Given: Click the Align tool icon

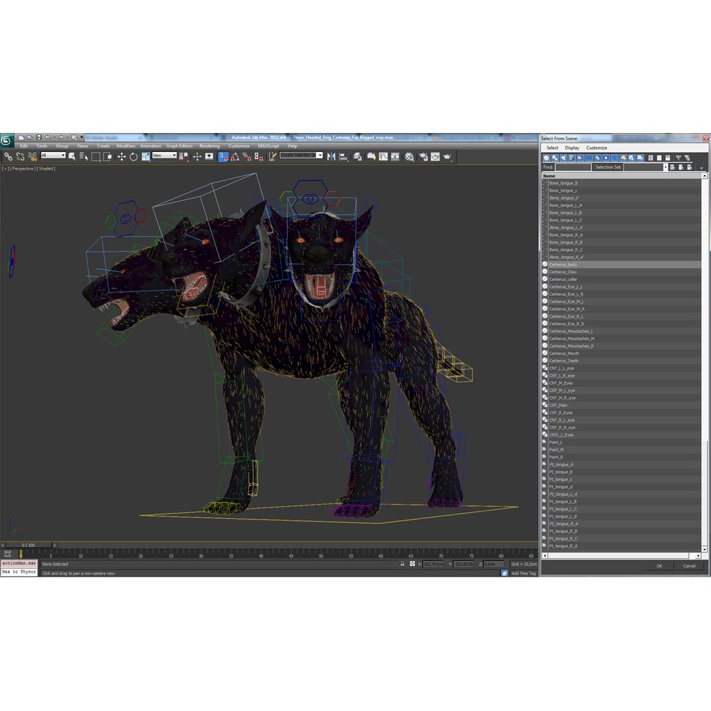Looking at the screenshot, I should tap(344, 157).
